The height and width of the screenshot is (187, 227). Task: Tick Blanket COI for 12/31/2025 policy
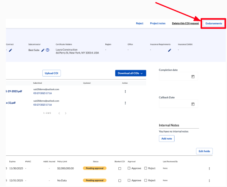pos(119,181)
